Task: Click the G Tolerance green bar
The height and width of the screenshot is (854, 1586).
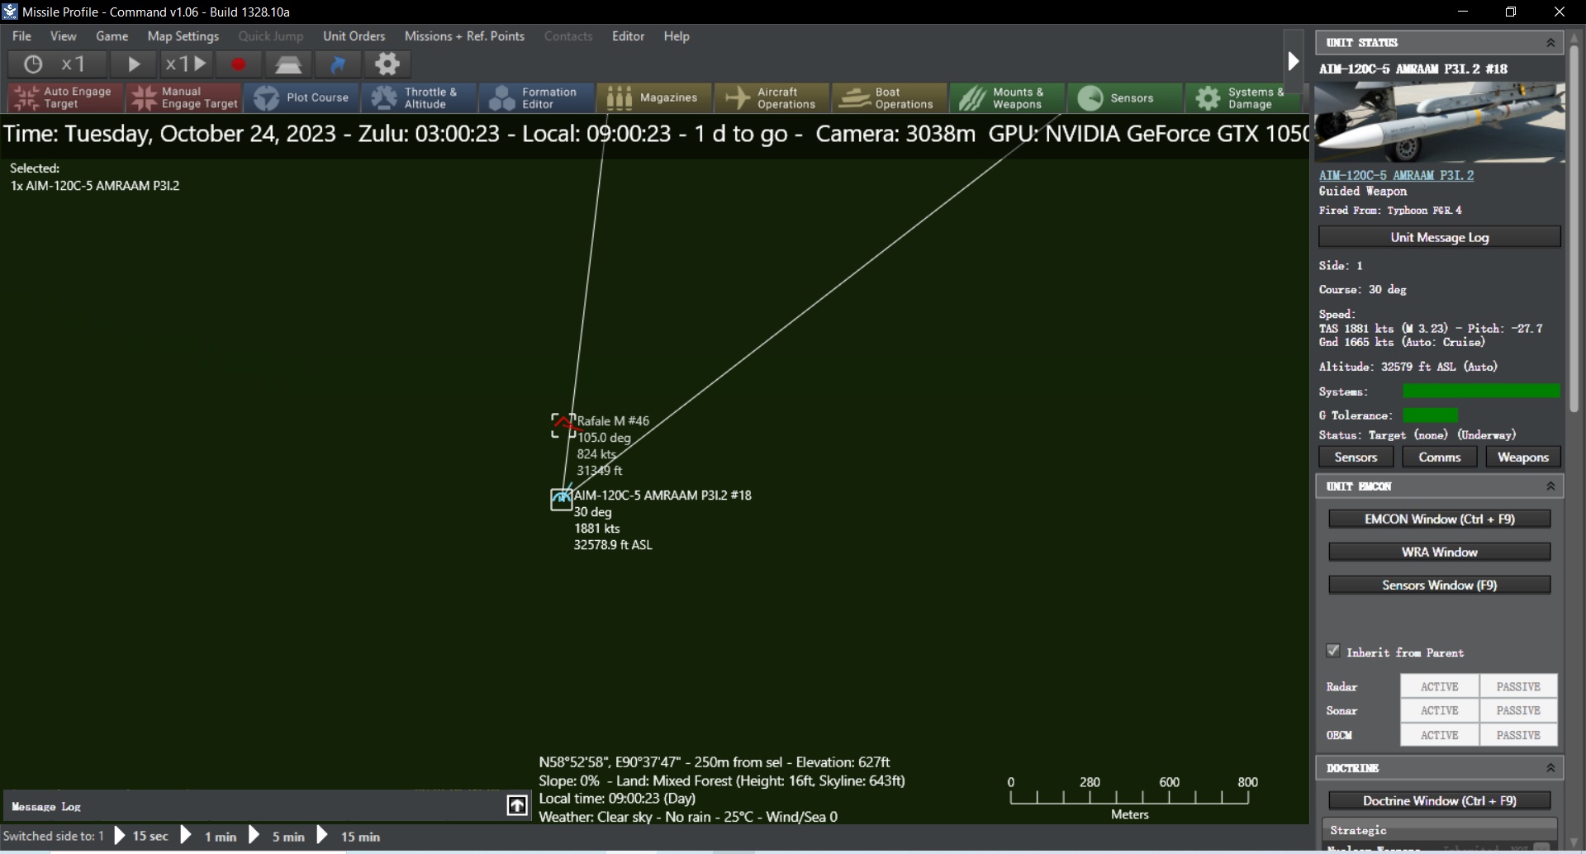Action: (x=1430, y=415)
